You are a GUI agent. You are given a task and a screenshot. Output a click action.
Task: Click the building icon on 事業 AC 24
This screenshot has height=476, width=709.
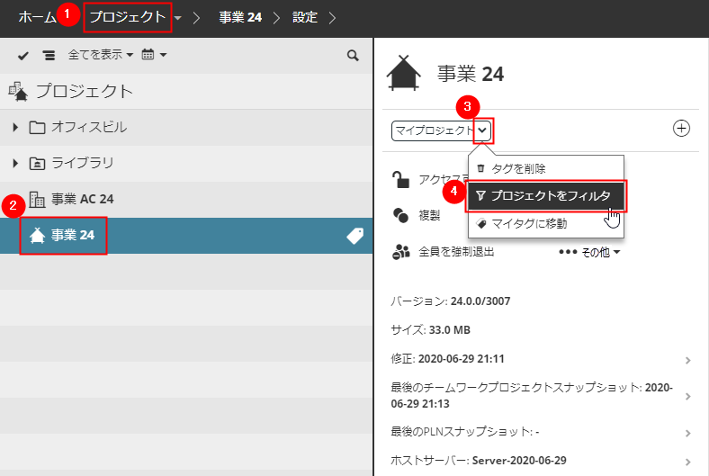click(37, 200)
